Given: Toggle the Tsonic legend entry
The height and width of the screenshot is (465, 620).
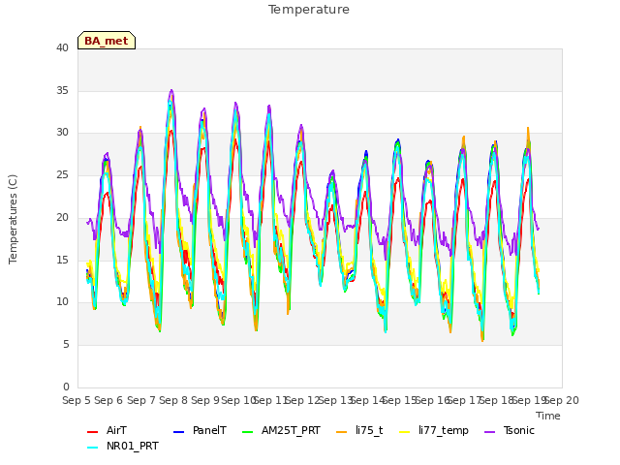Looking at the screenshot, I should point(510,430).
